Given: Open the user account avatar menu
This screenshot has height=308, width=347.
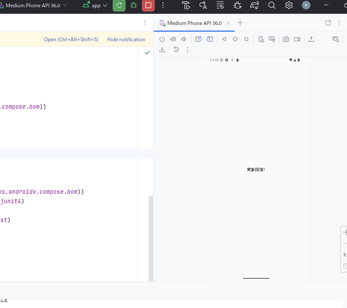Looking at the screenshot, I should 306,5.
